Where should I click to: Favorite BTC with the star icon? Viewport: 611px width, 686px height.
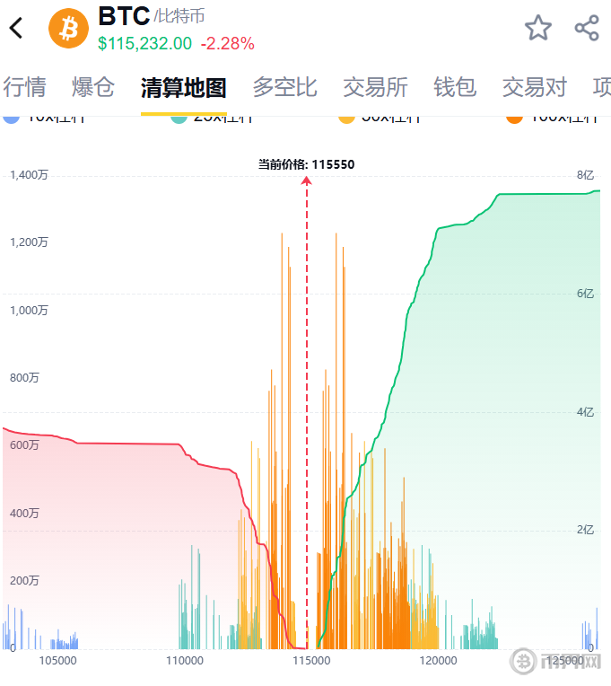pos(538,28)
